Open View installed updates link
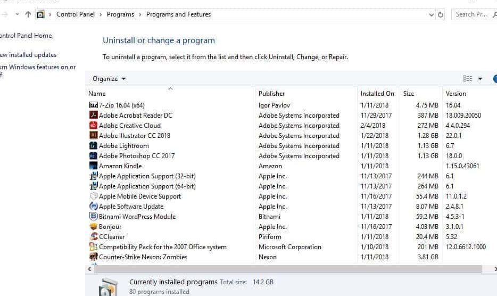The width and height of the screenshot is (497, 296). coord(28,54)
